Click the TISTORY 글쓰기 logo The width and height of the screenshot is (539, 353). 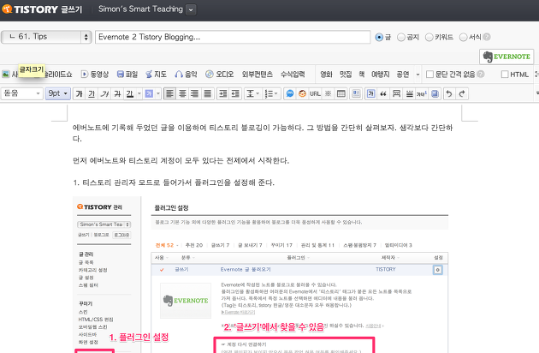click(42, 9)
